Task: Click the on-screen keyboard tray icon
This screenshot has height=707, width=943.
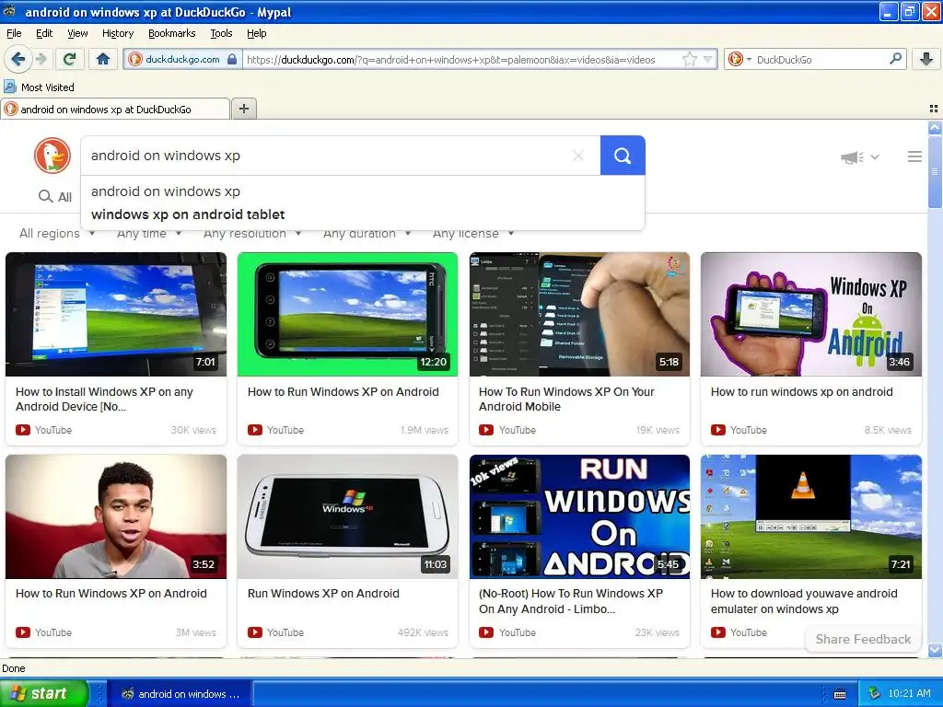Action: 840,694
